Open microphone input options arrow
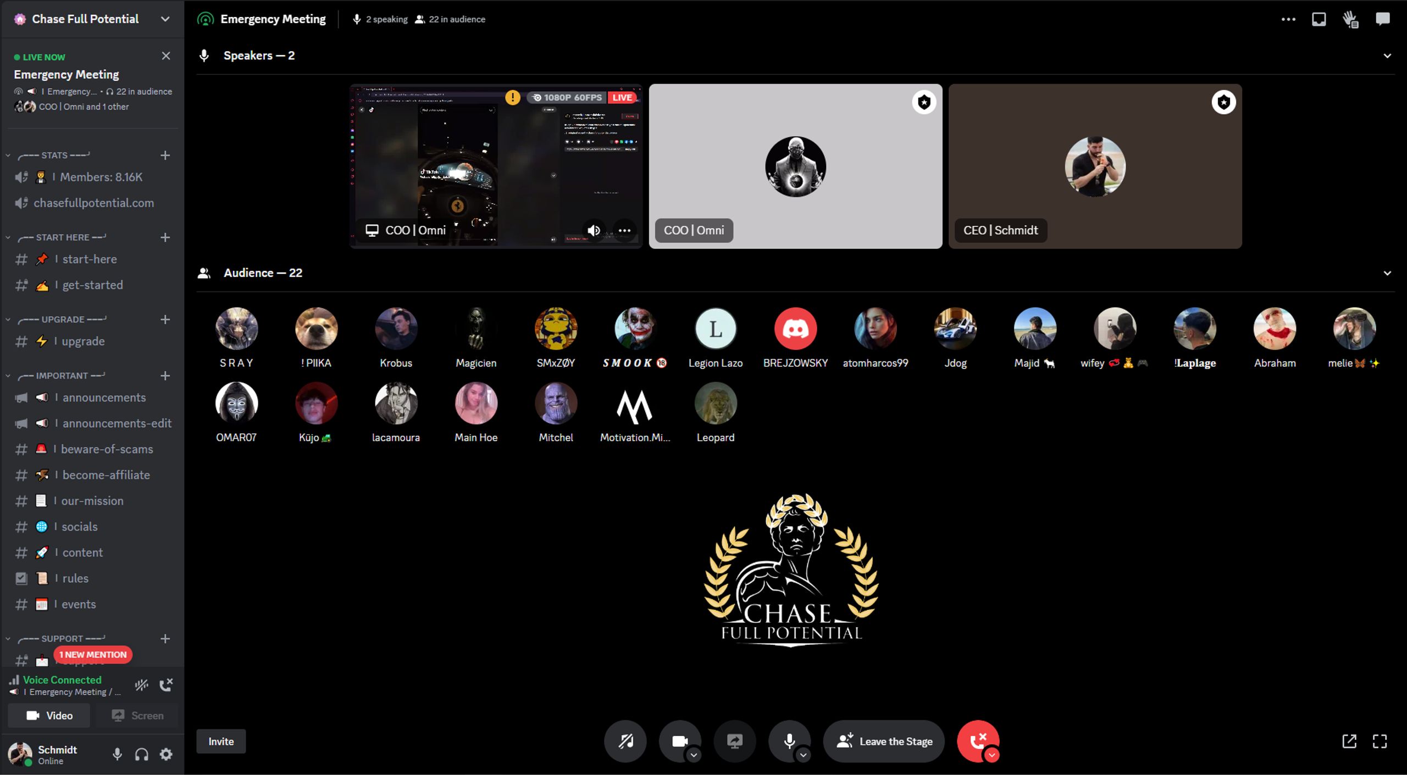This screenshot has width=1407, height=775. pyautogui.click(x=803, y=755)
